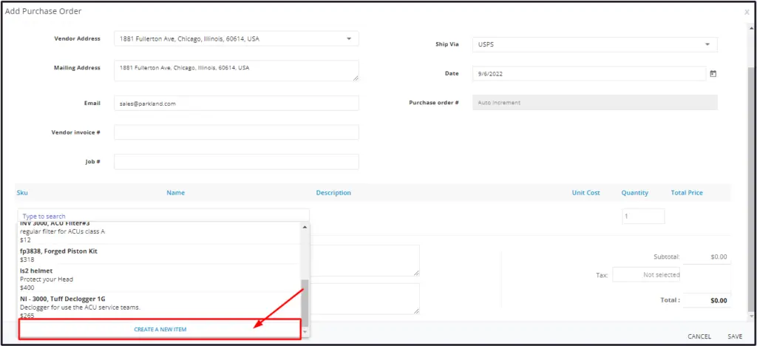
Task: Open the Ship Via dropdown
Action: [x=707, y=44]
